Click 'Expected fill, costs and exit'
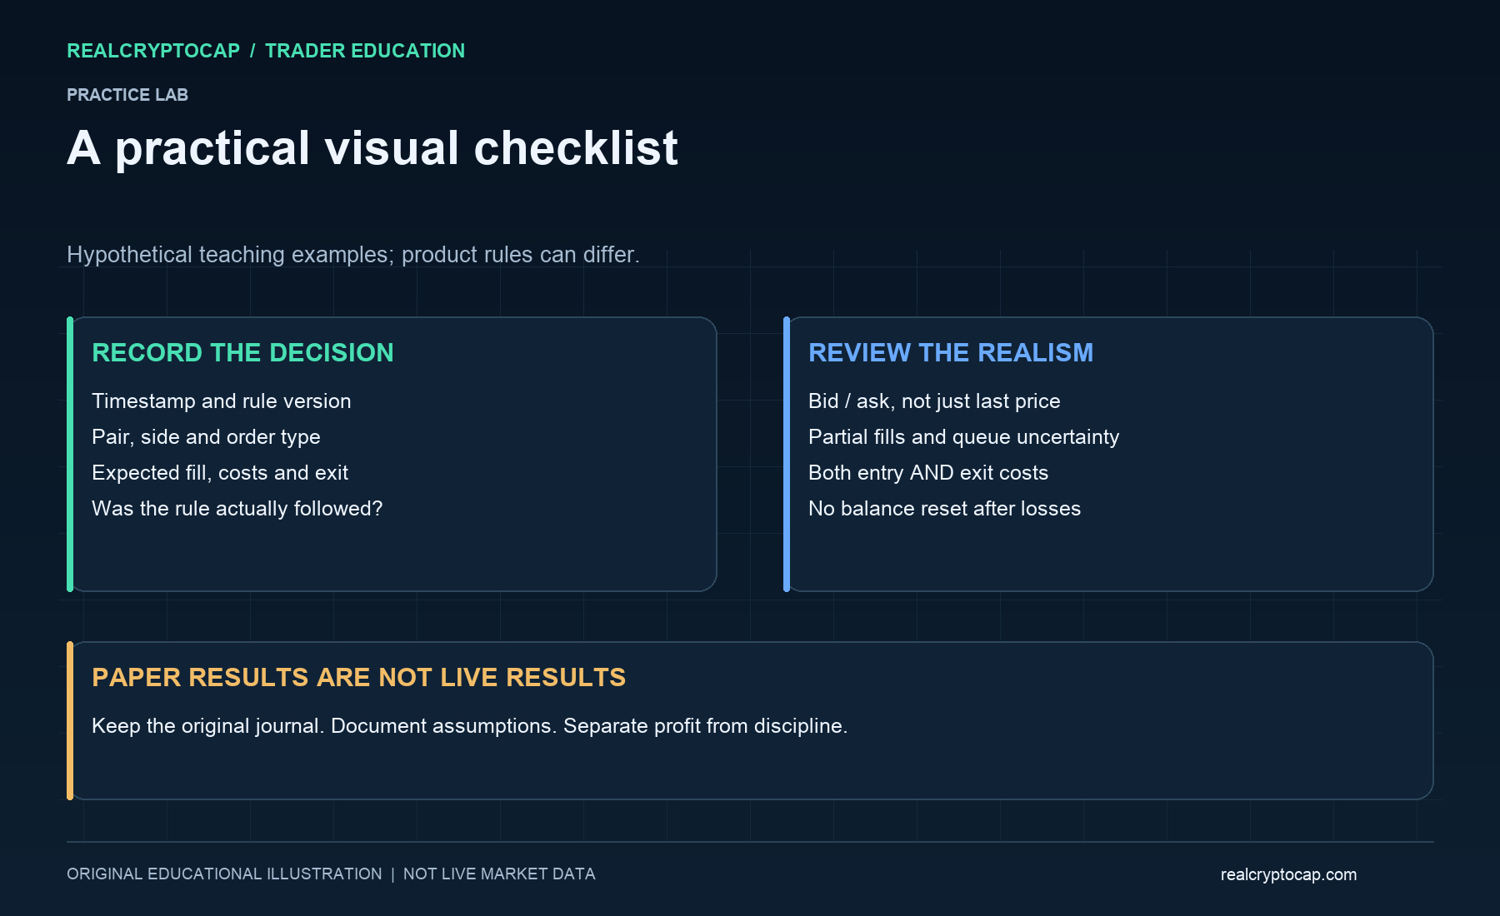This screenshot has height=916, width=1500. point(220,473)
